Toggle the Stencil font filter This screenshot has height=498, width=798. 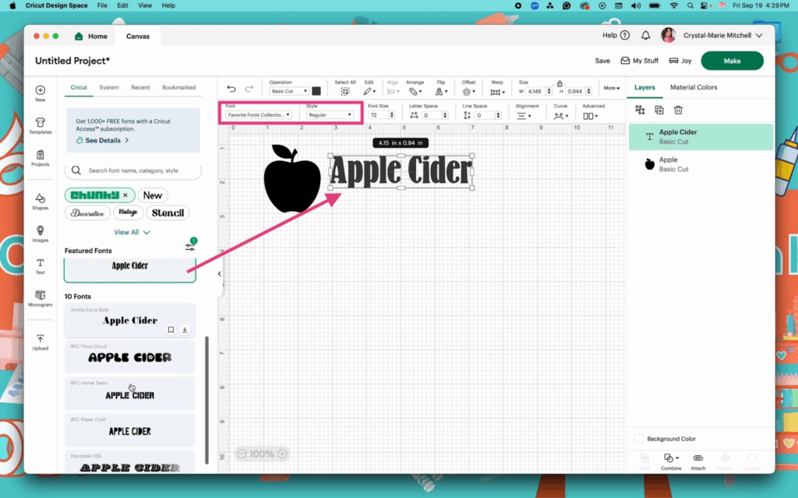(168, 212)
